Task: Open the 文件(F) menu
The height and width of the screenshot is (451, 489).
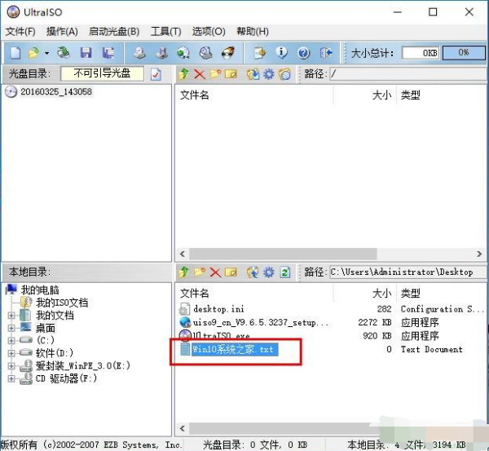Action: [x=20, y=32]
